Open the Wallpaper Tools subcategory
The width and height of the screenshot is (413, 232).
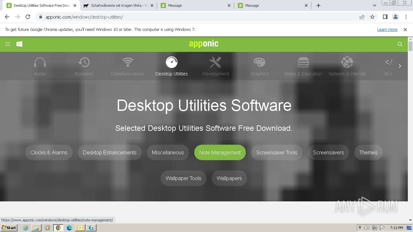[183, 179]
